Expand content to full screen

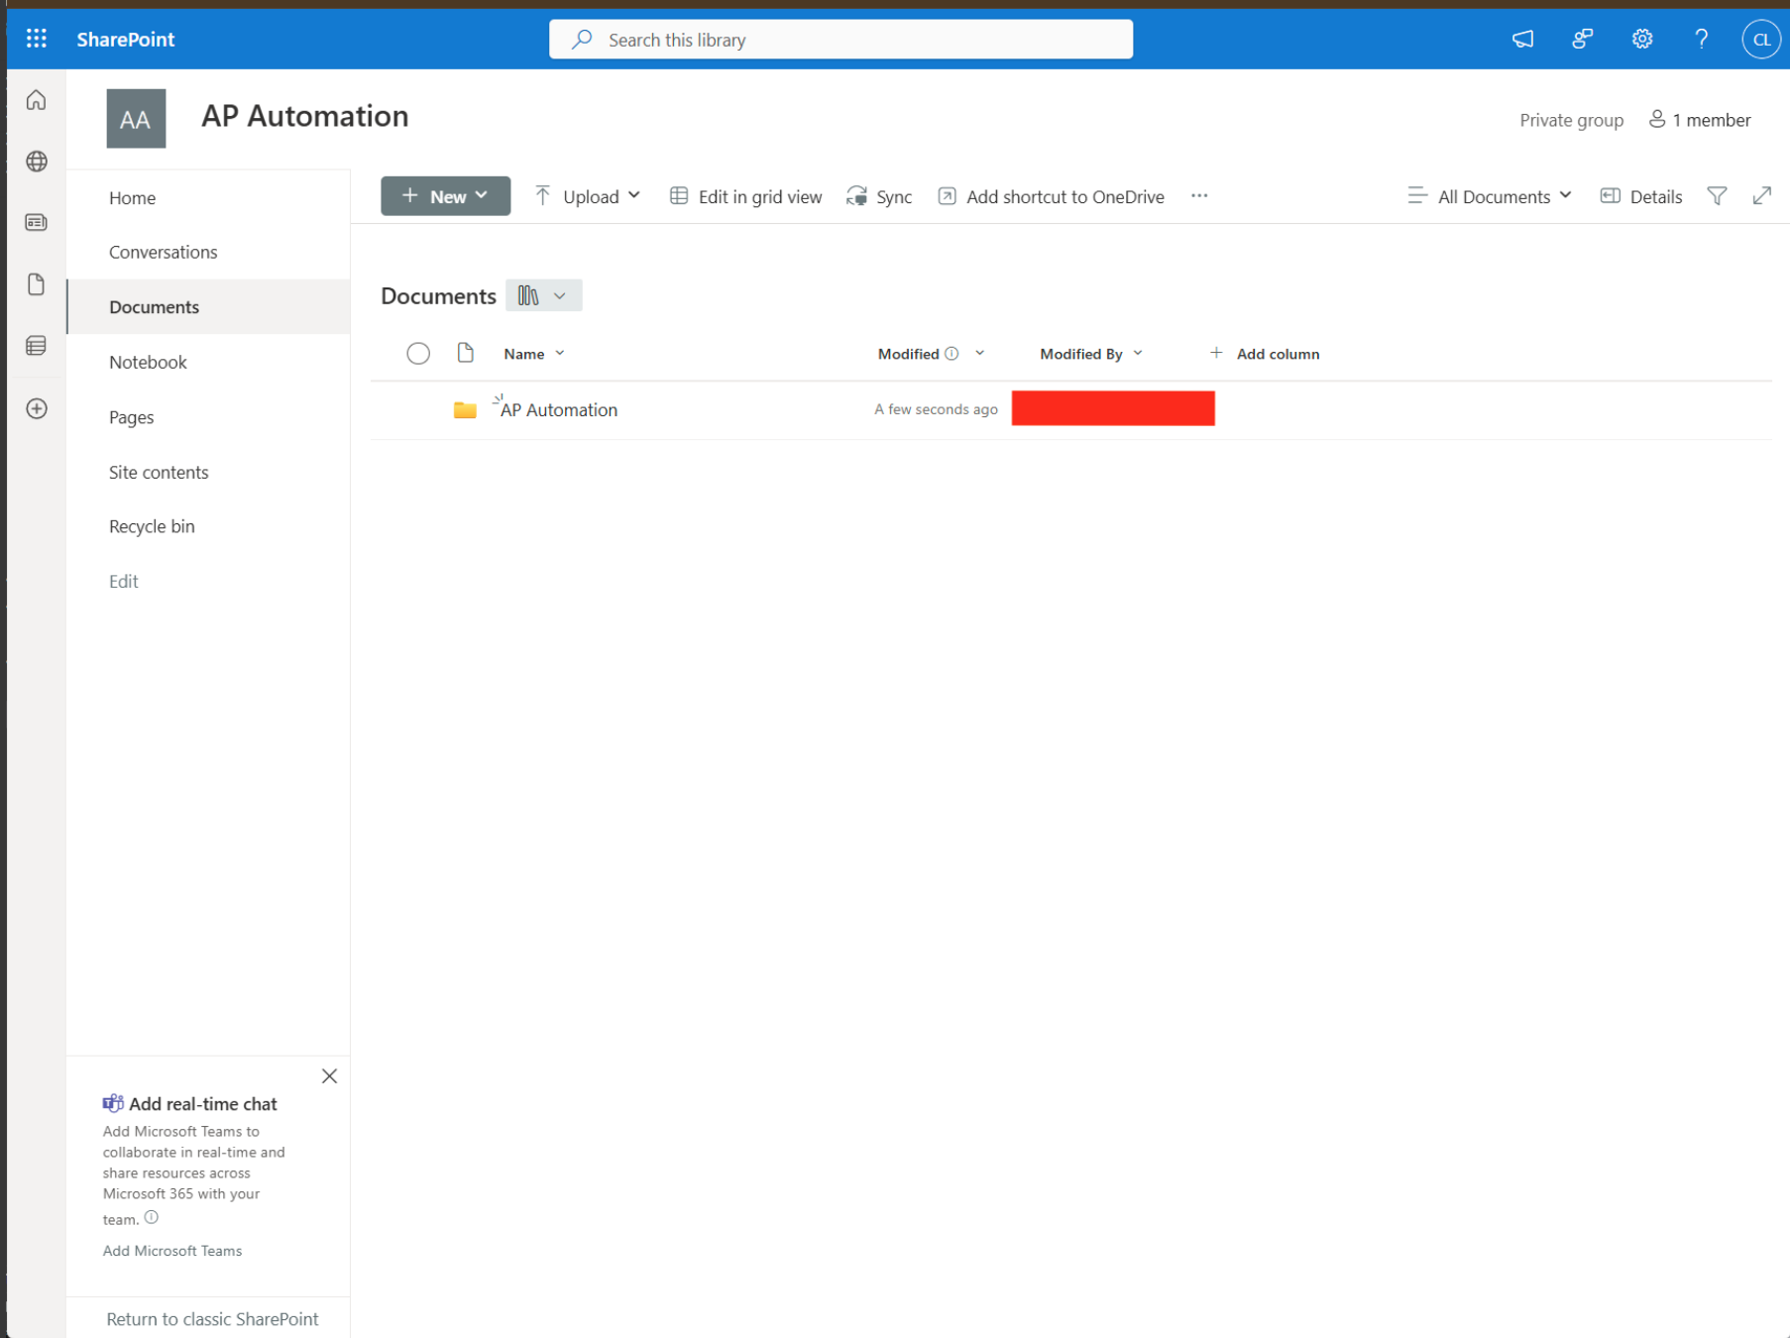[x=1761, y=196]
